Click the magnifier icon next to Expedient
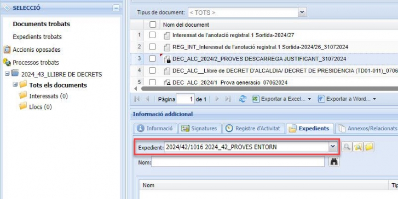Image resolution: width=398 pixels, height=199 pixels. click(347, 147)
